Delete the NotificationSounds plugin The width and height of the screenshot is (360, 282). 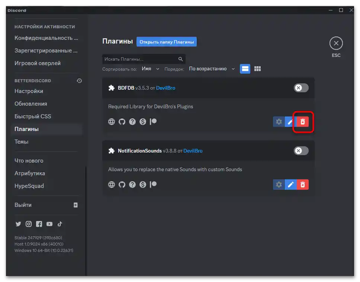[x=303, y=185]
